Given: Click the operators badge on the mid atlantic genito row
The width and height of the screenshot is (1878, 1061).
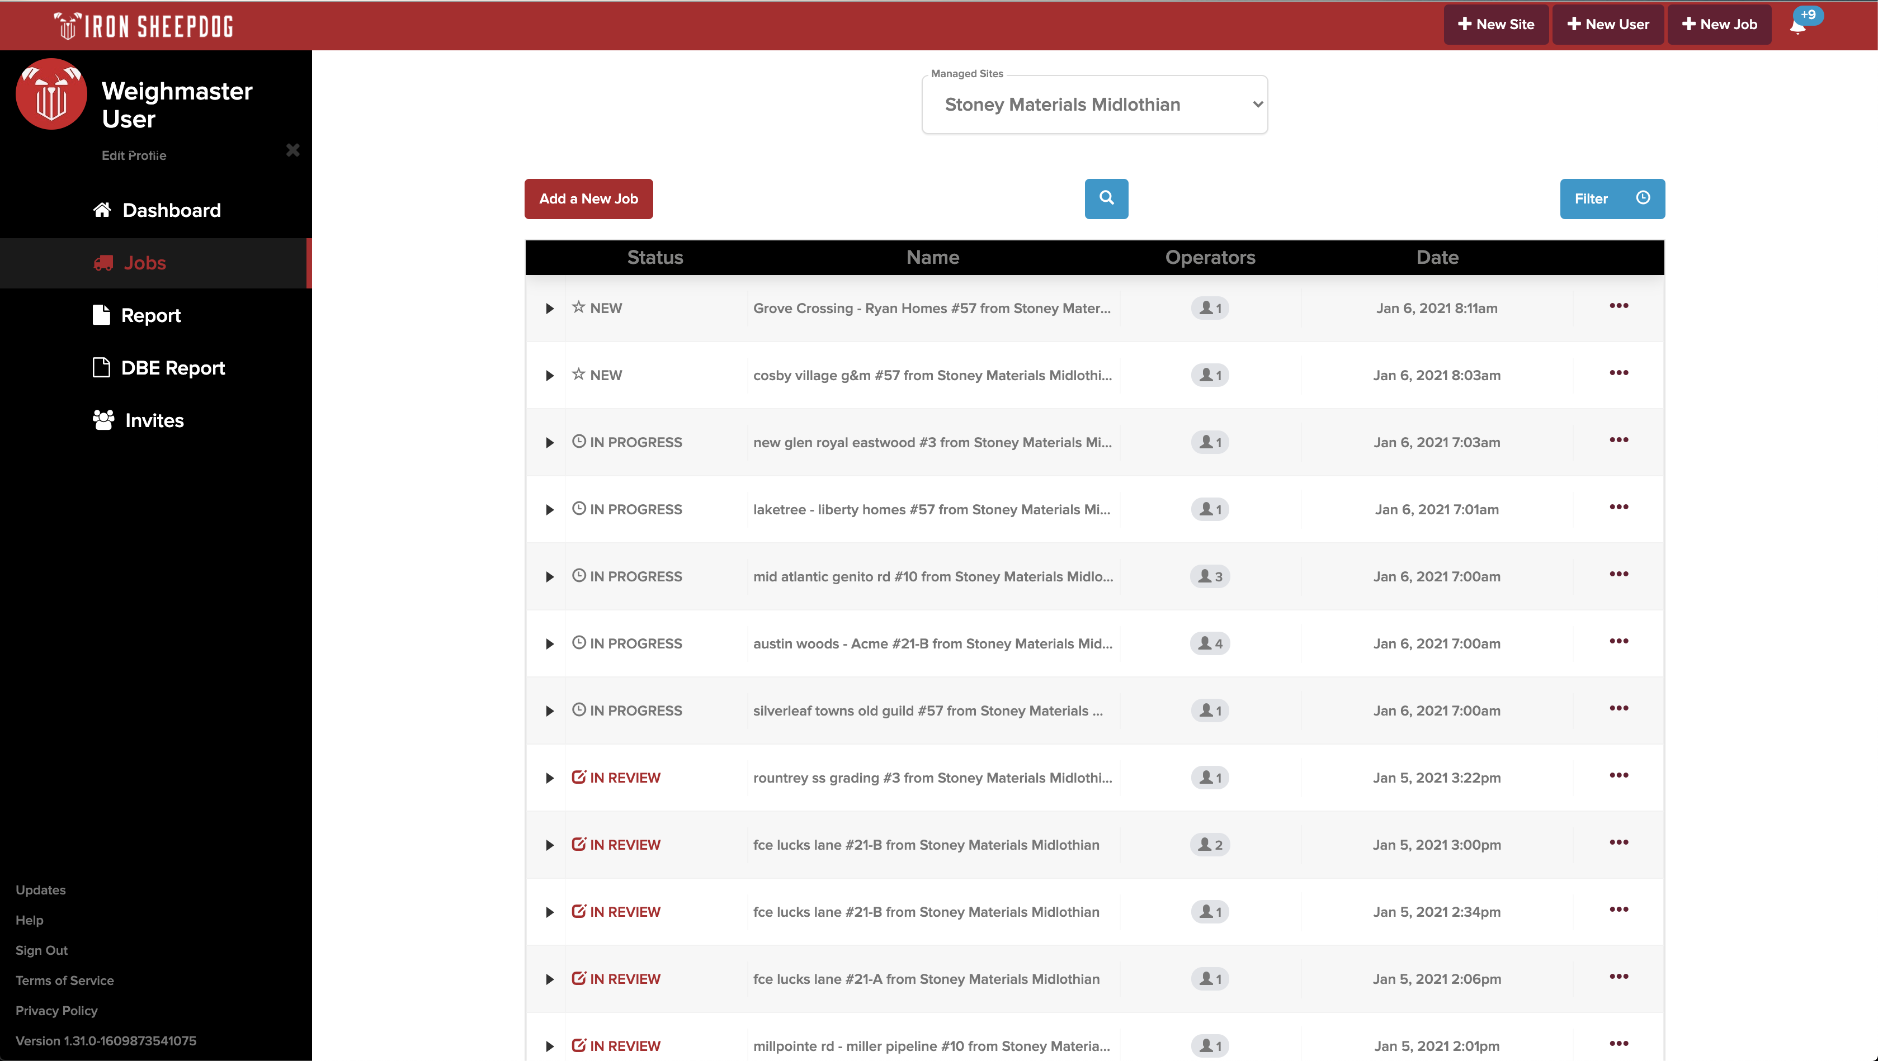Looking at the screenshot, I should (x=1210, y=576).
